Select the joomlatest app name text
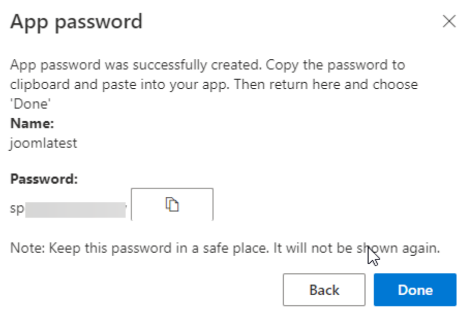 (43, 143)
